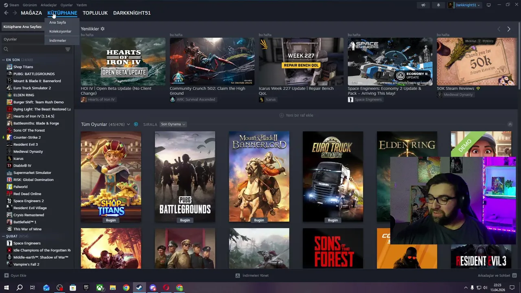Select ELDEN RING in the sidebar list

(24, 95)
